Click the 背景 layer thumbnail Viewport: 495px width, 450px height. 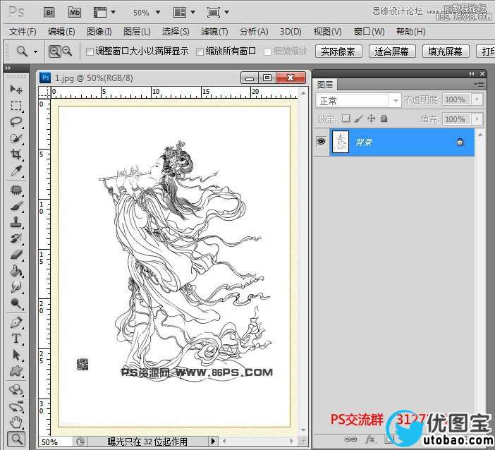point(341,142)
